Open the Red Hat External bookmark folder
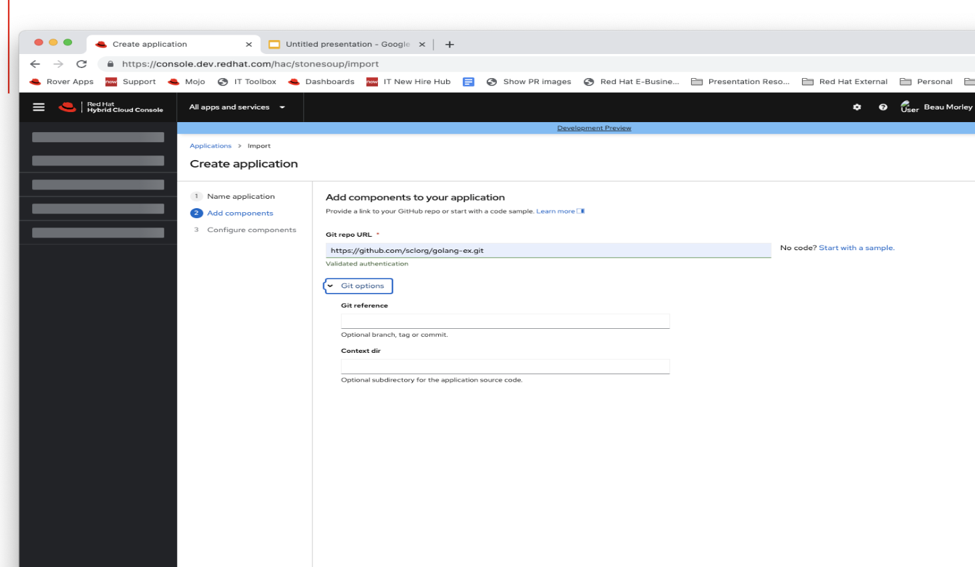 (845, 82)
